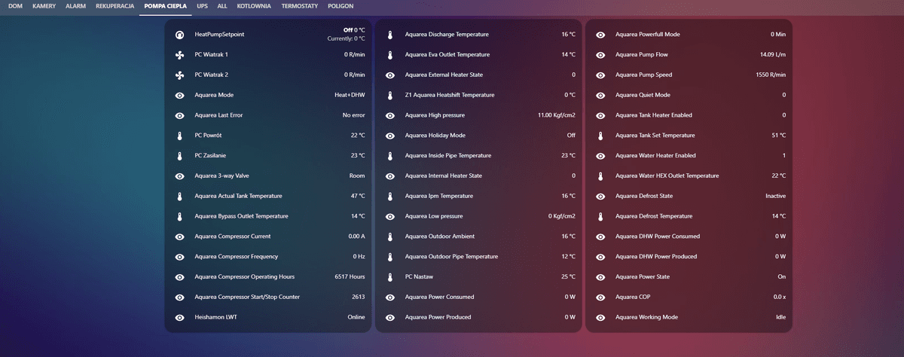Open the DOM tab
The width and height of the screenshot is (904, 357).
tap(15, 6)
